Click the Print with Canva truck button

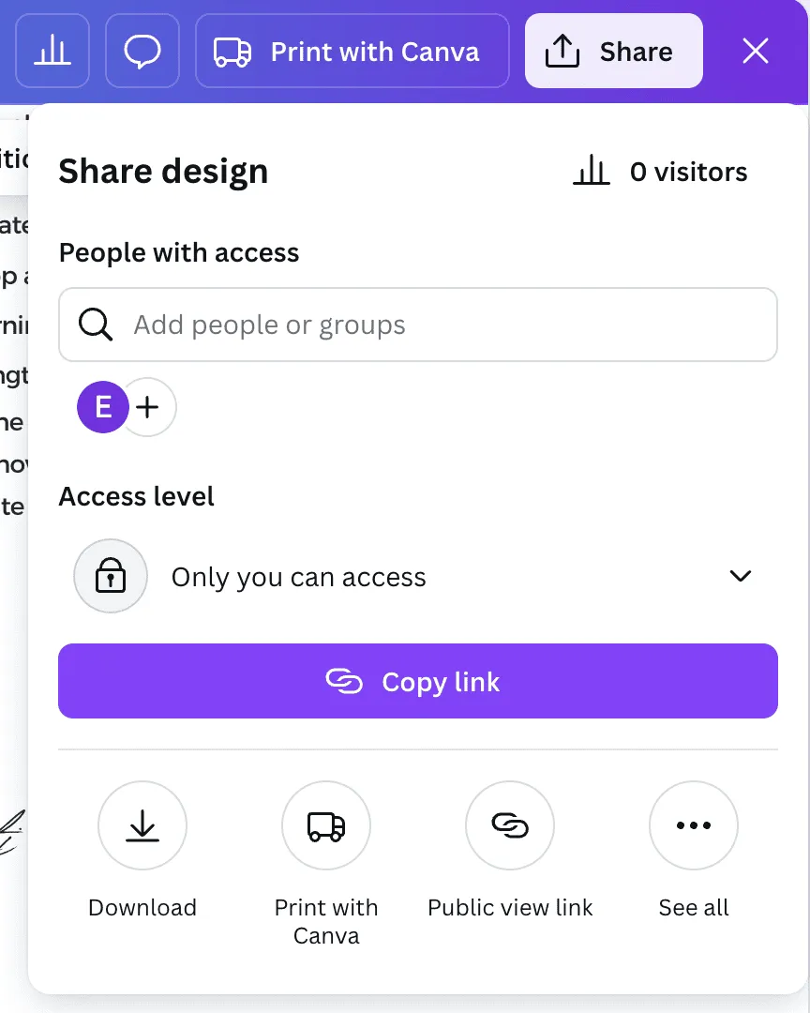352,51
